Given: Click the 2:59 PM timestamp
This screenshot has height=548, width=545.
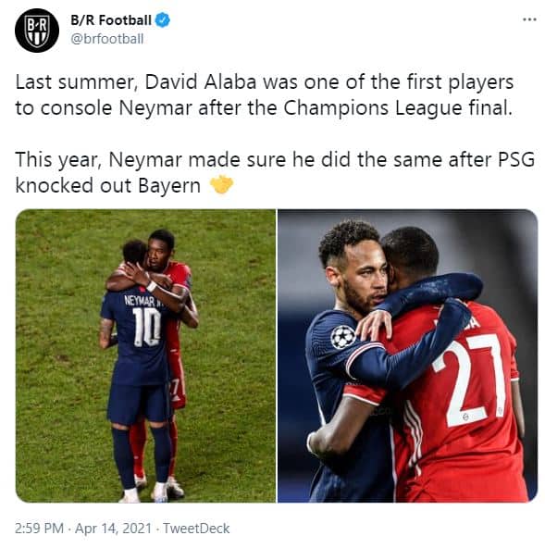Looking at the screenshot, I should (39, 528).
